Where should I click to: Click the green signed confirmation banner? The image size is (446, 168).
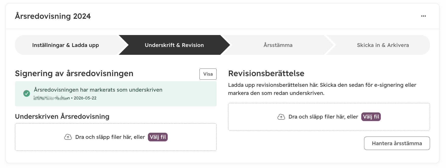click(x=116, y=94)
